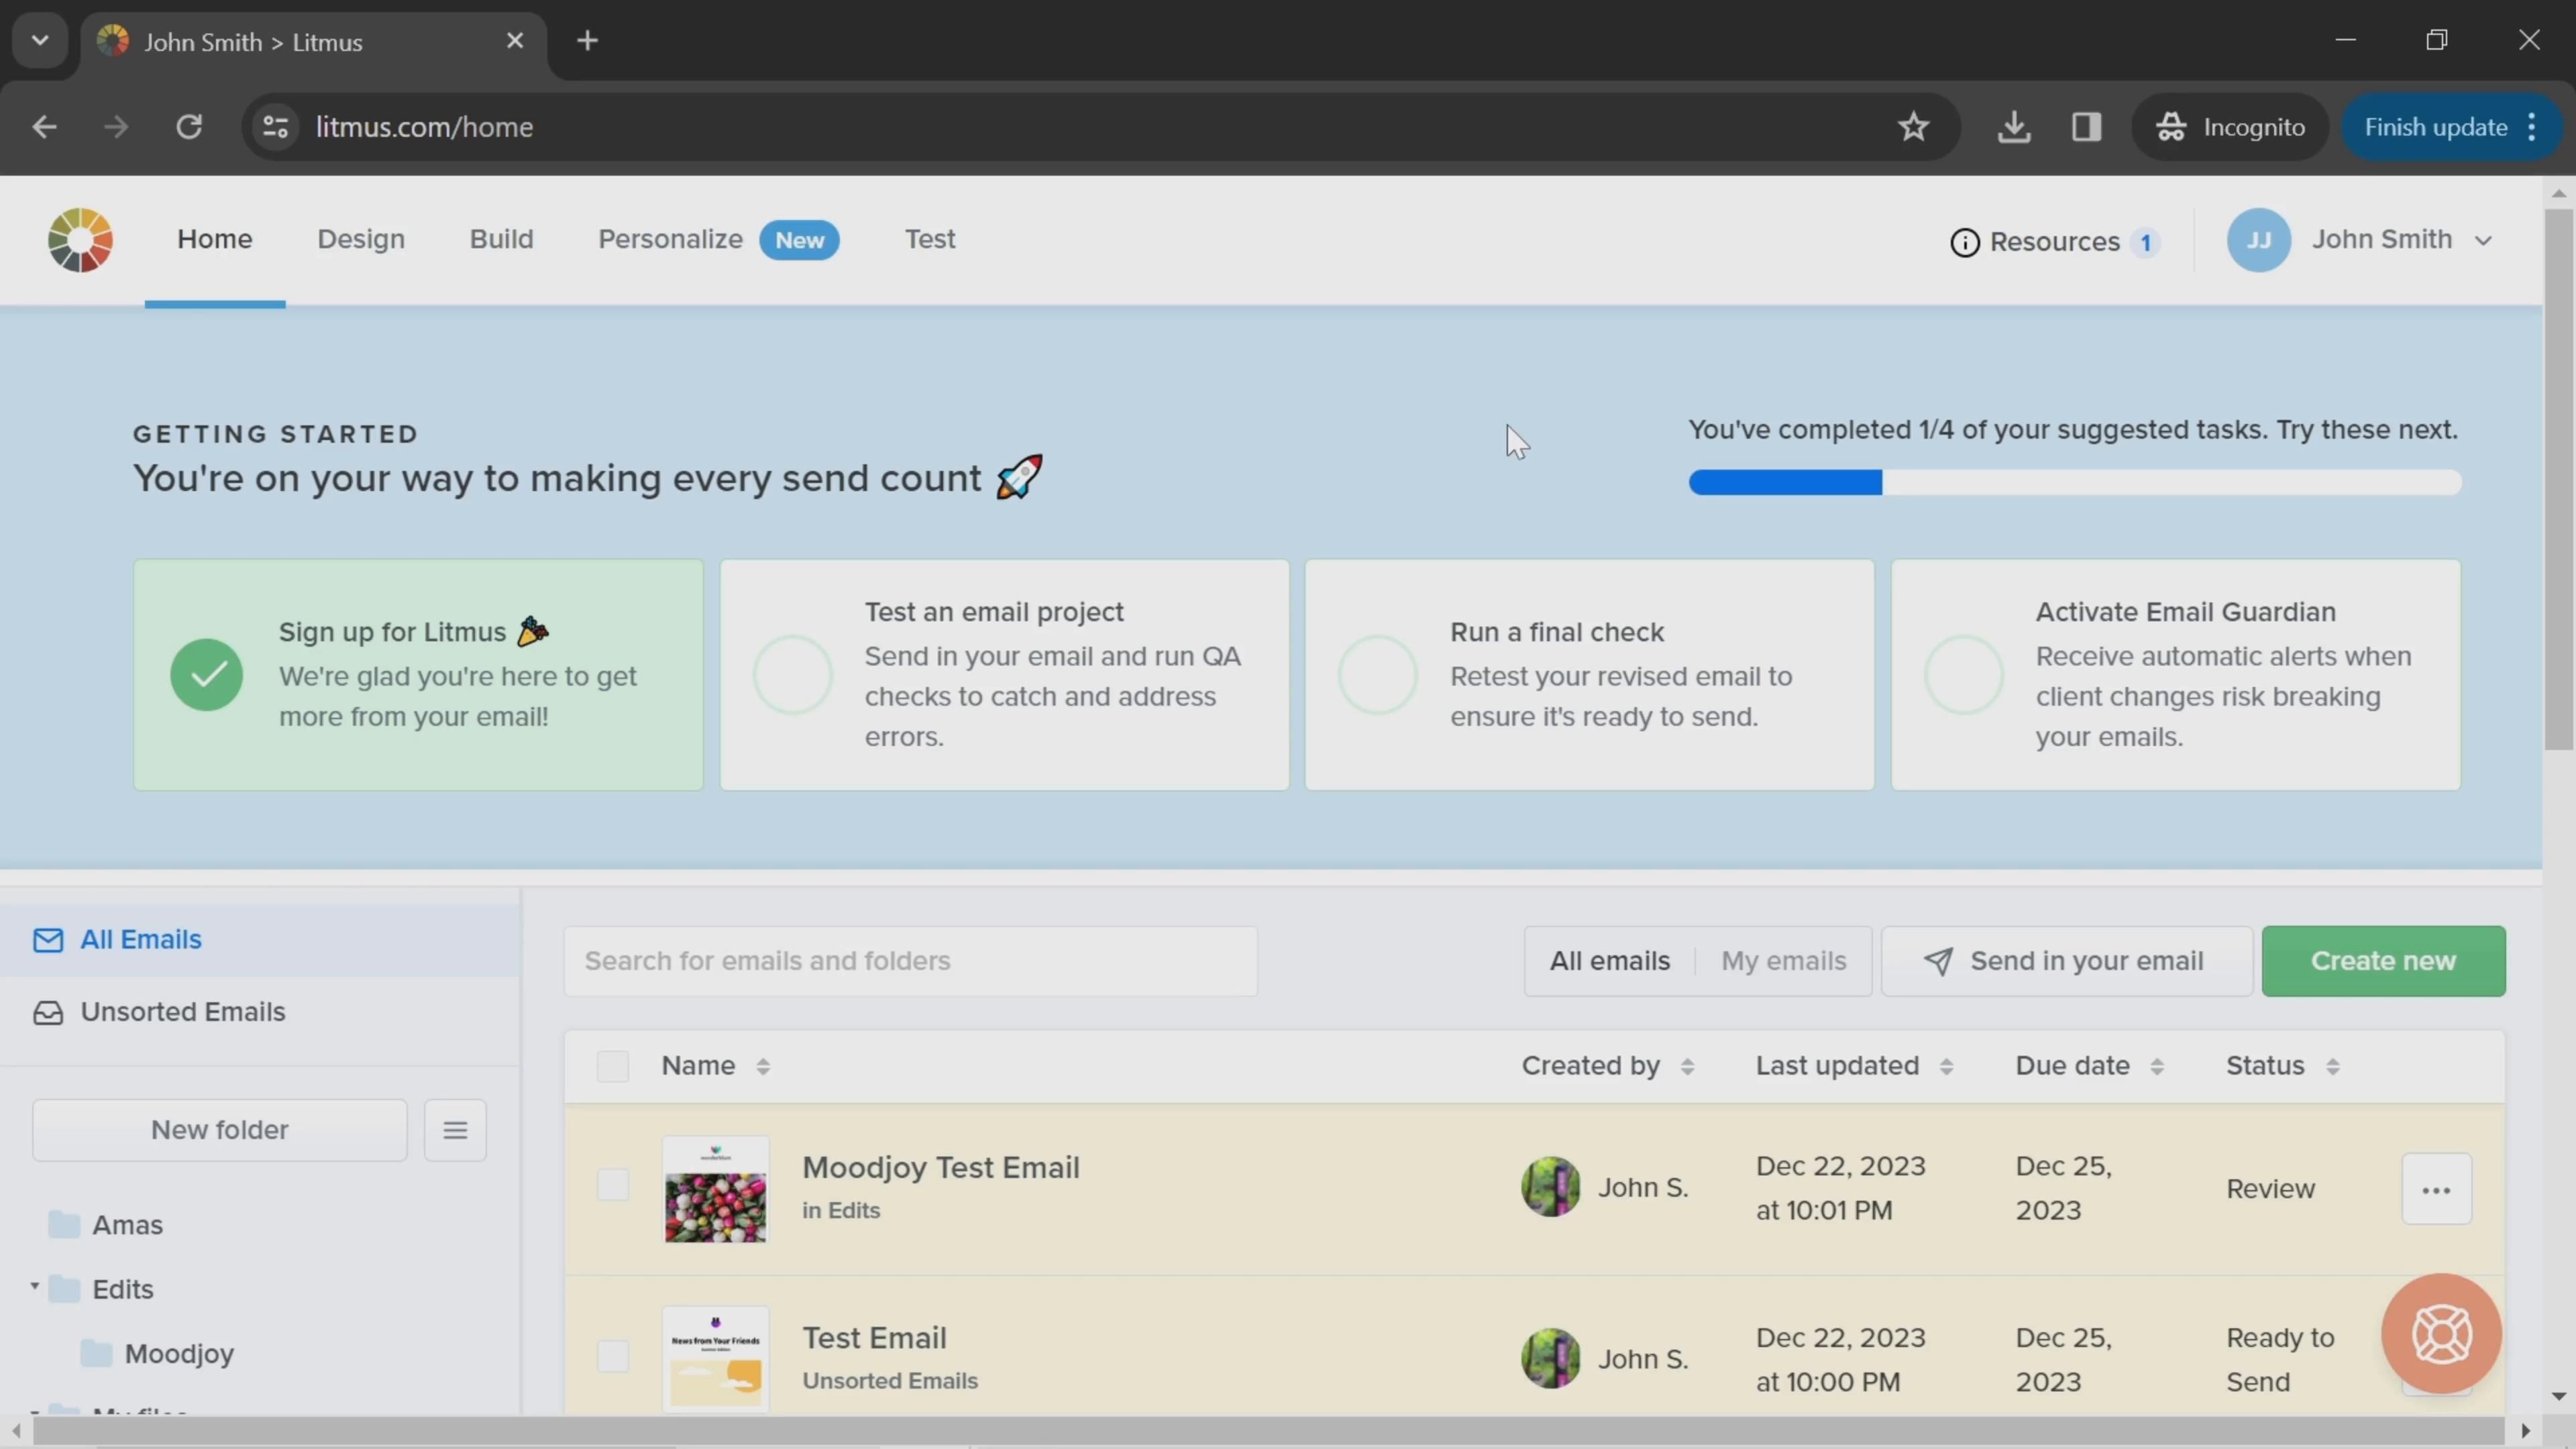The image size is (2576, 1449).
Task: Switch to the Design tab
Action: (x=361, y=239)
